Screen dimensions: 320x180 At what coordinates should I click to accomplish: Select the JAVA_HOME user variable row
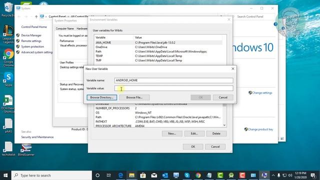(x=158, y=42)
